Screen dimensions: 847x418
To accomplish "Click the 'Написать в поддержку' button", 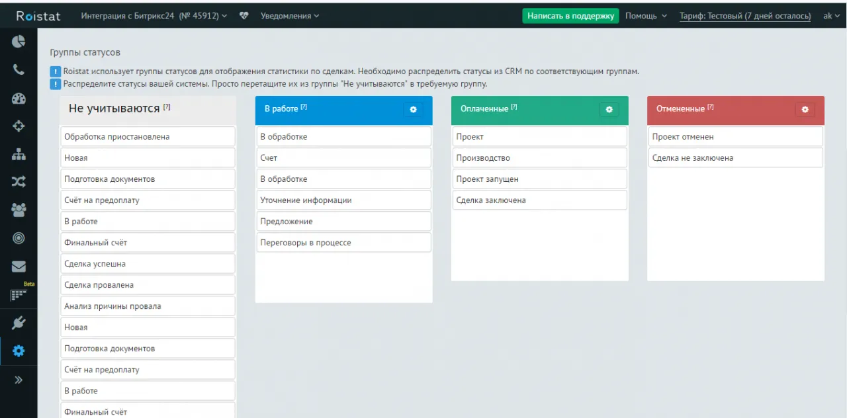I will coord(570,16).
